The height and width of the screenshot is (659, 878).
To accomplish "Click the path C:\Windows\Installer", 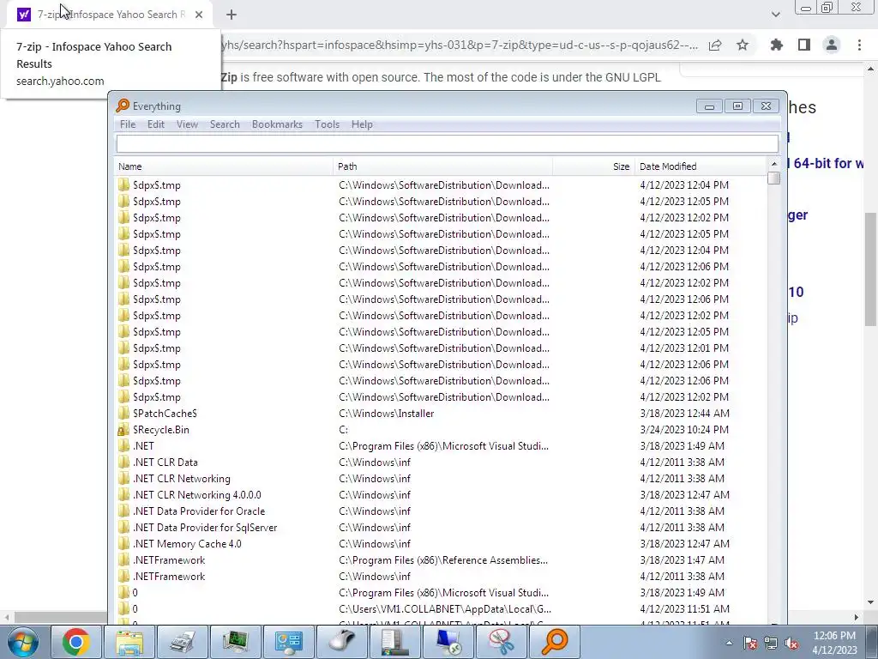I will click(387, 414).
